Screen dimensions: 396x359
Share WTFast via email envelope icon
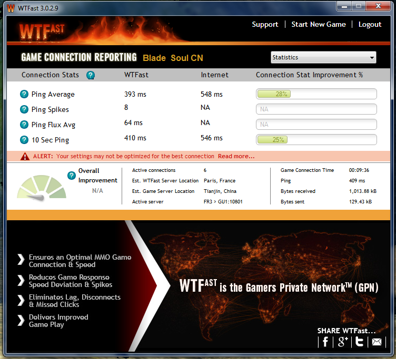(377, 342)
